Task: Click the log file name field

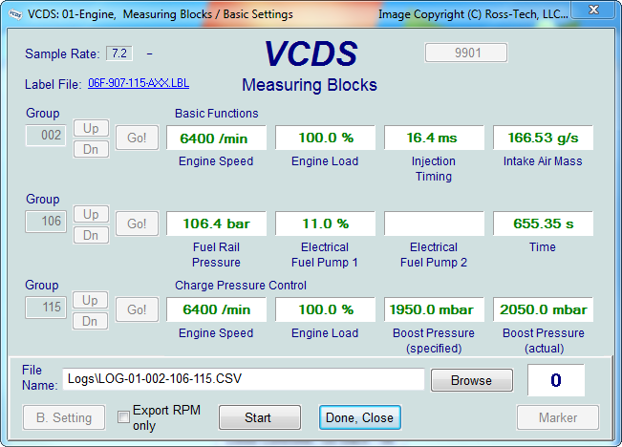Action: click(x=244, y=379)
